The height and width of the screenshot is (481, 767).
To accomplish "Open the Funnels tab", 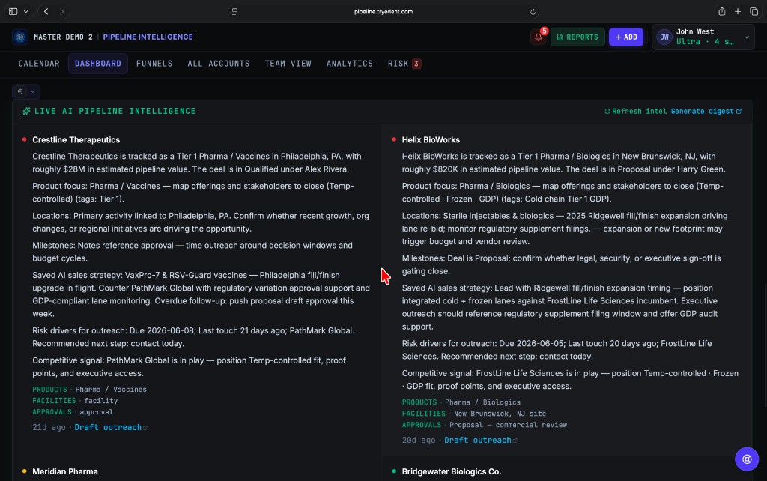I will coord(154,64).
